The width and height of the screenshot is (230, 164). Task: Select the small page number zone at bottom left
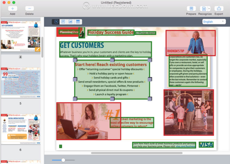(x=61, y=146)
